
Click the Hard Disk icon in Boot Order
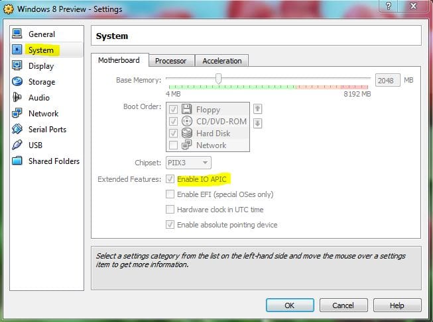click(x=187, y=134)
